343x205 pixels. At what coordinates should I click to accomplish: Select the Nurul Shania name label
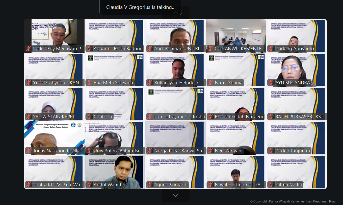pos(228,83)
